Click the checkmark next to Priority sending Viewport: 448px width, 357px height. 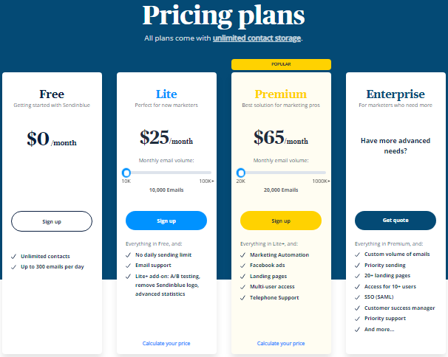tap(358, 266)
